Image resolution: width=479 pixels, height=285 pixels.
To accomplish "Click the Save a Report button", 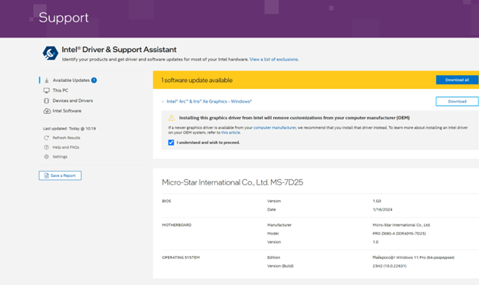I will tap(60, 175).
